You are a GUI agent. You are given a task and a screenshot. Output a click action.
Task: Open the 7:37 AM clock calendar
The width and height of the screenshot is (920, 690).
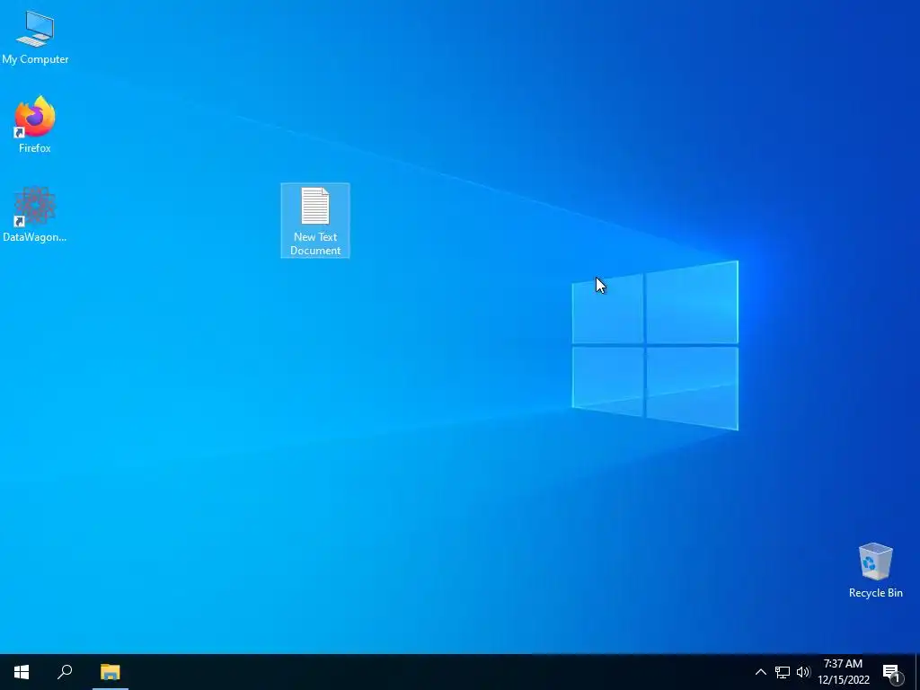pos(843,672)
